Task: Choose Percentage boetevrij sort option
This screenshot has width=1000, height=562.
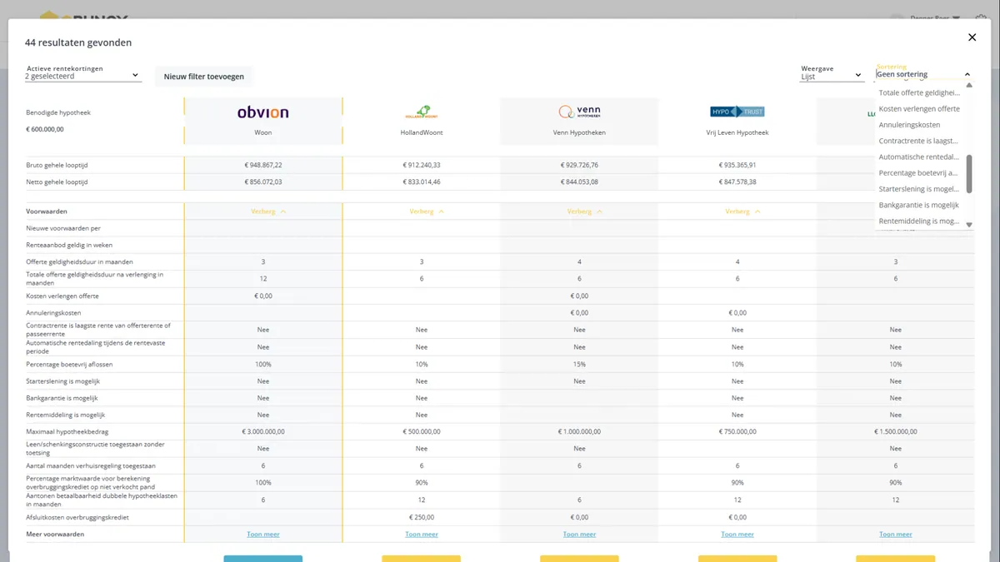Action: (919, 173)
